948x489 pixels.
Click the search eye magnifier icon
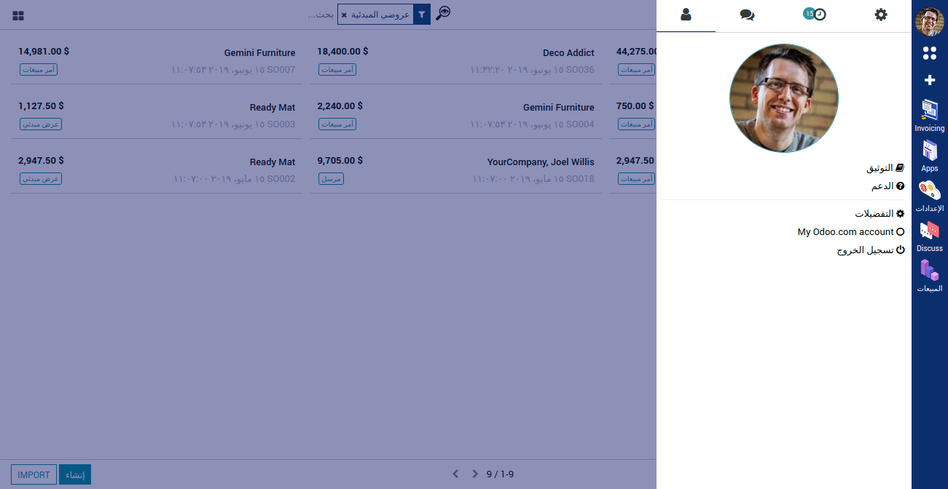pos(443,14)
